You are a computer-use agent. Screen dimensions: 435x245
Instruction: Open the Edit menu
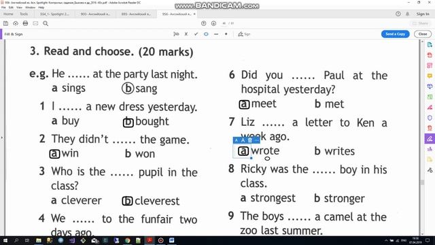coord(11,7)
